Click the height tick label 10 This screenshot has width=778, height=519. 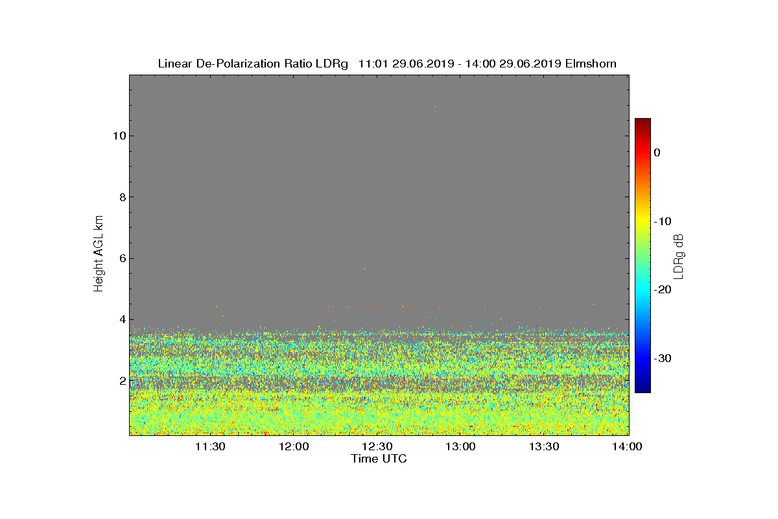click(119, 136)
